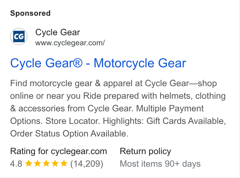
Task: Click the third gold rating star
Action: point(46,163)
